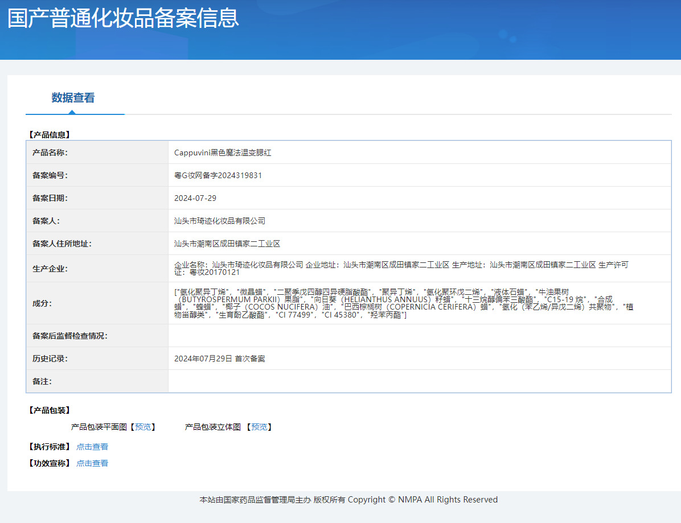681x523 pixels.
Task: Click the 成分 ingredients list text
Action: tap(404, 303)
